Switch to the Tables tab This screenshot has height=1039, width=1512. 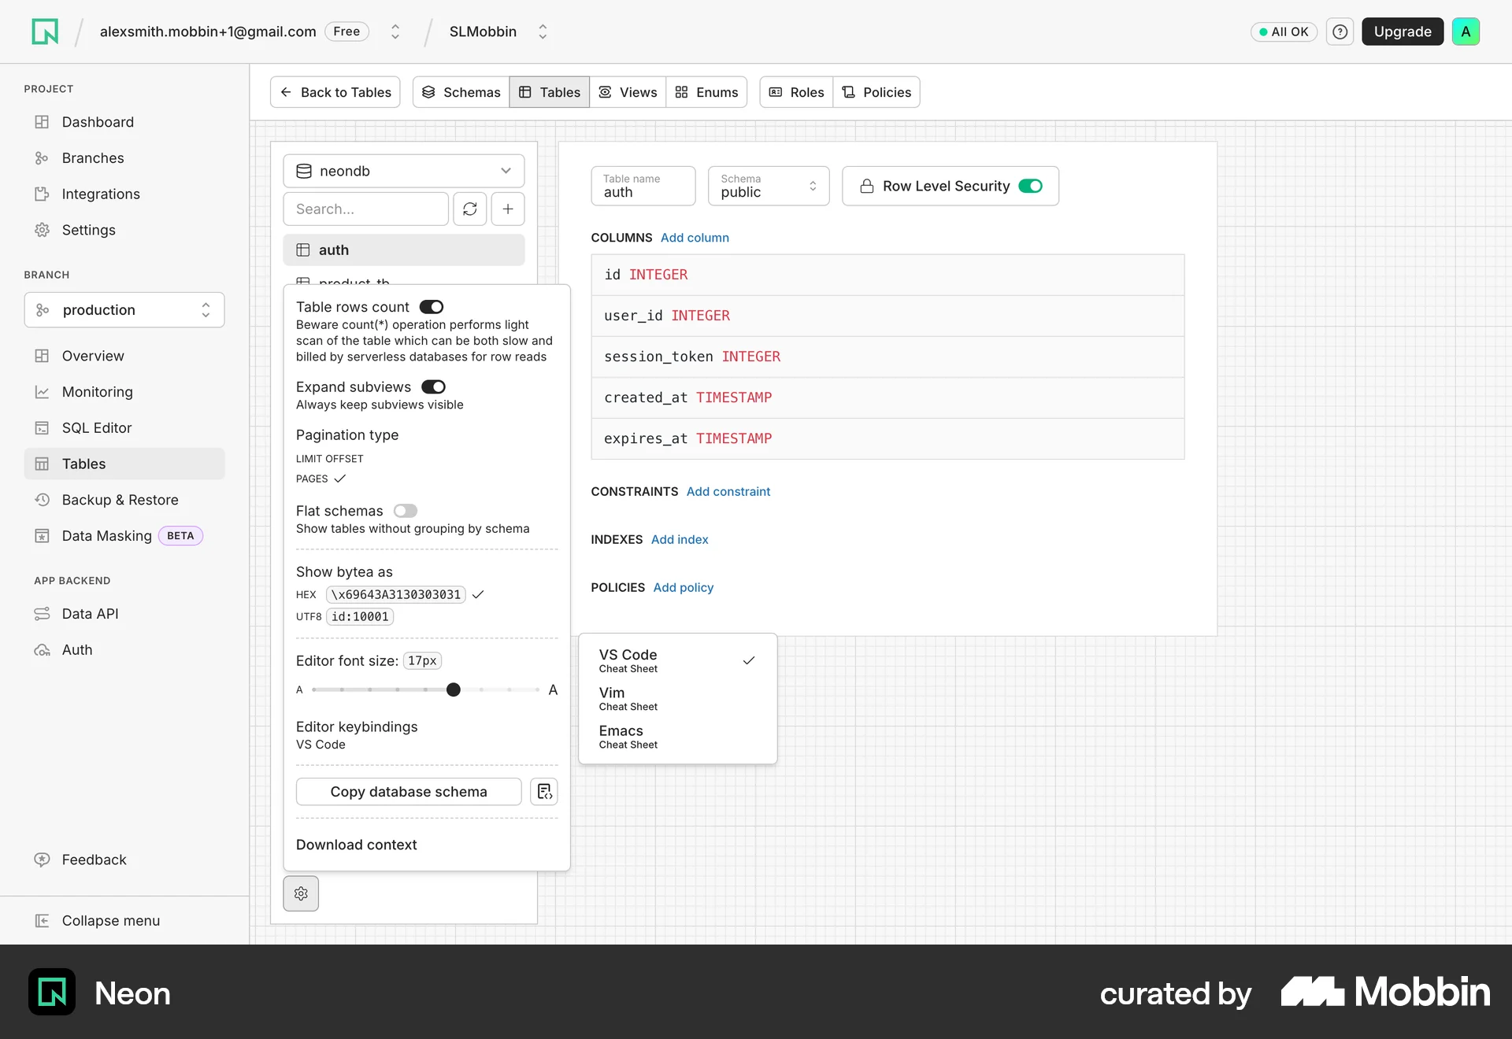coord(550,92)
